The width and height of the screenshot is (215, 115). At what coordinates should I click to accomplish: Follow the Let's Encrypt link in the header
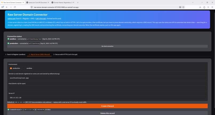41,19
